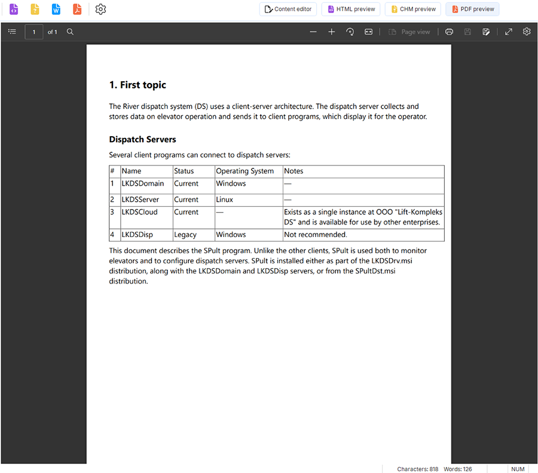
Task: Open PDF search magnifier
Action: point(70,32)
